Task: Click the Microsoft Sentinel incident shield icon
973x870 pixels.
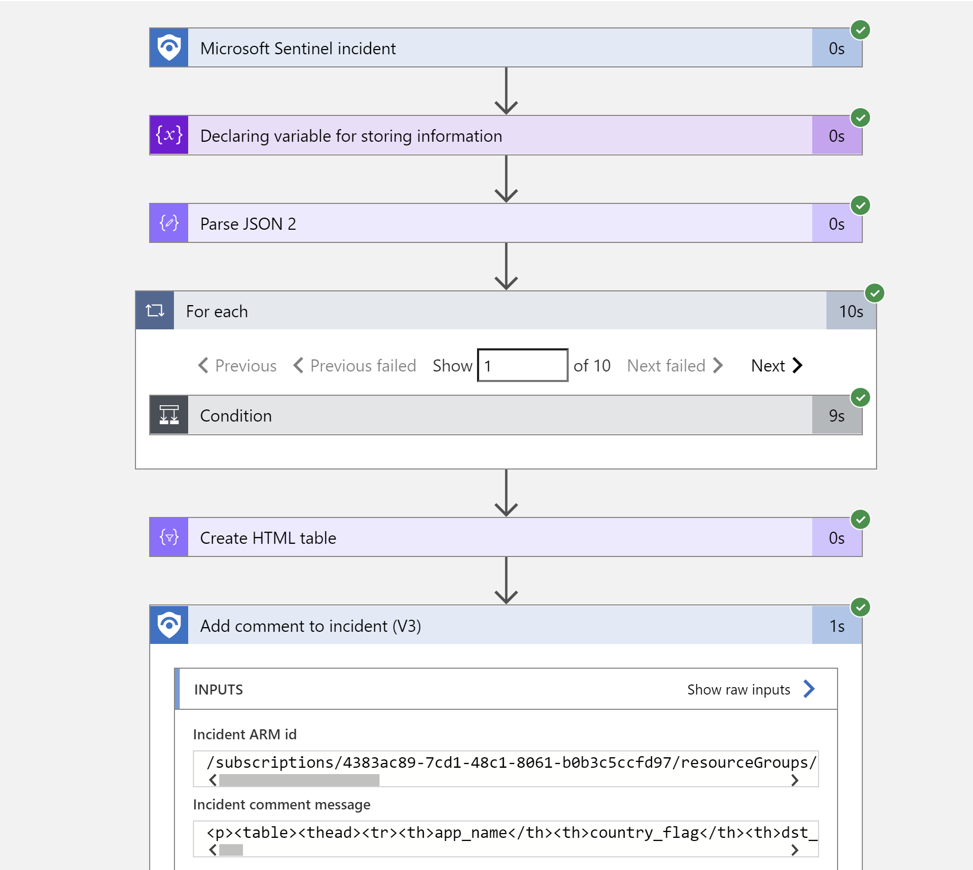Action: click(169, 48)
